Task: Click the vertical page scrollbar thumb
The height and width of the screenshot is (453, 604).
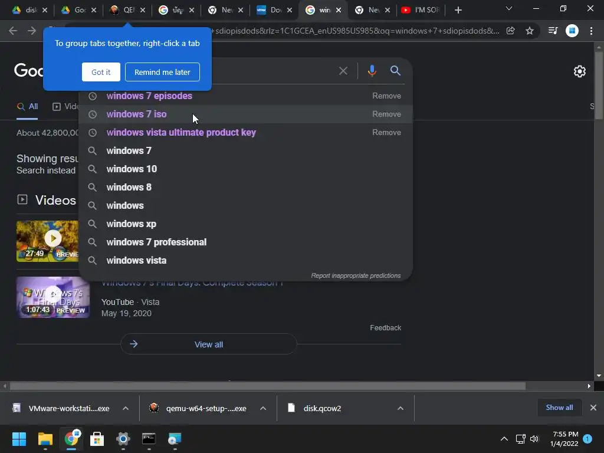Action: pyautogui.click(x=599, y=85)
